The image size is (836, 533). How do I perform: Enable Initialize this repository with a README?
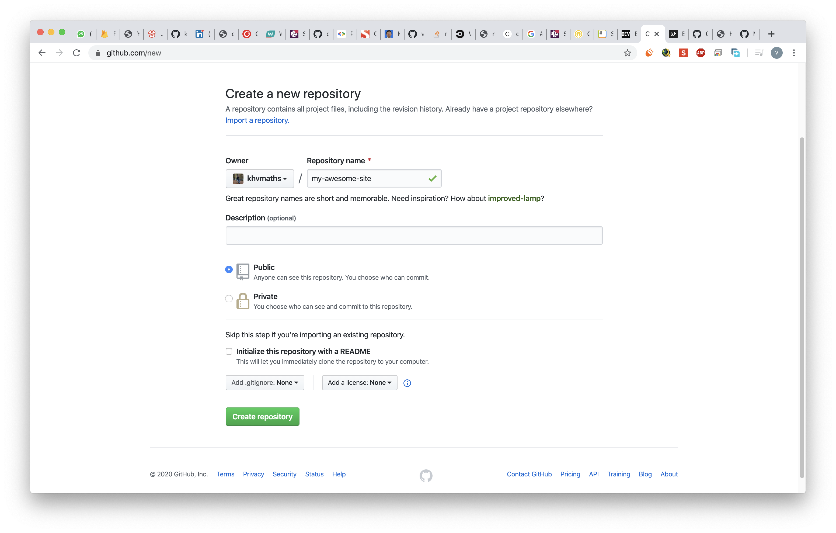pyautogui.click(x=229, y=351)
